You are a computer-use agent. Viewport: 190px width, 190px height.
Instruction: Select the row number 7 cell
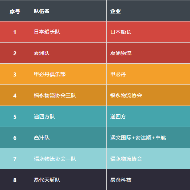coord(15,159)
